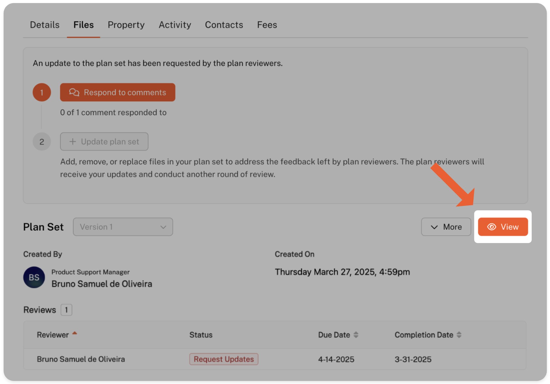Open the Fees tab
The height and width of the screenshot is (384, 550).
tap(267, 25)
